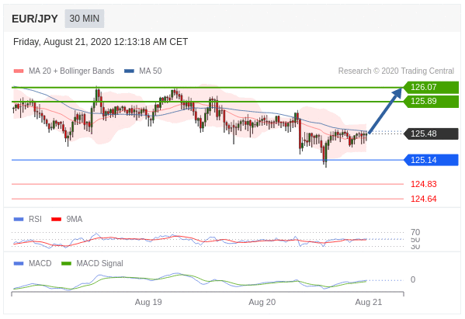This screenshot has height=319, width=465.
Task: Click the 124.64 red support label
Action: coord(424,199)
